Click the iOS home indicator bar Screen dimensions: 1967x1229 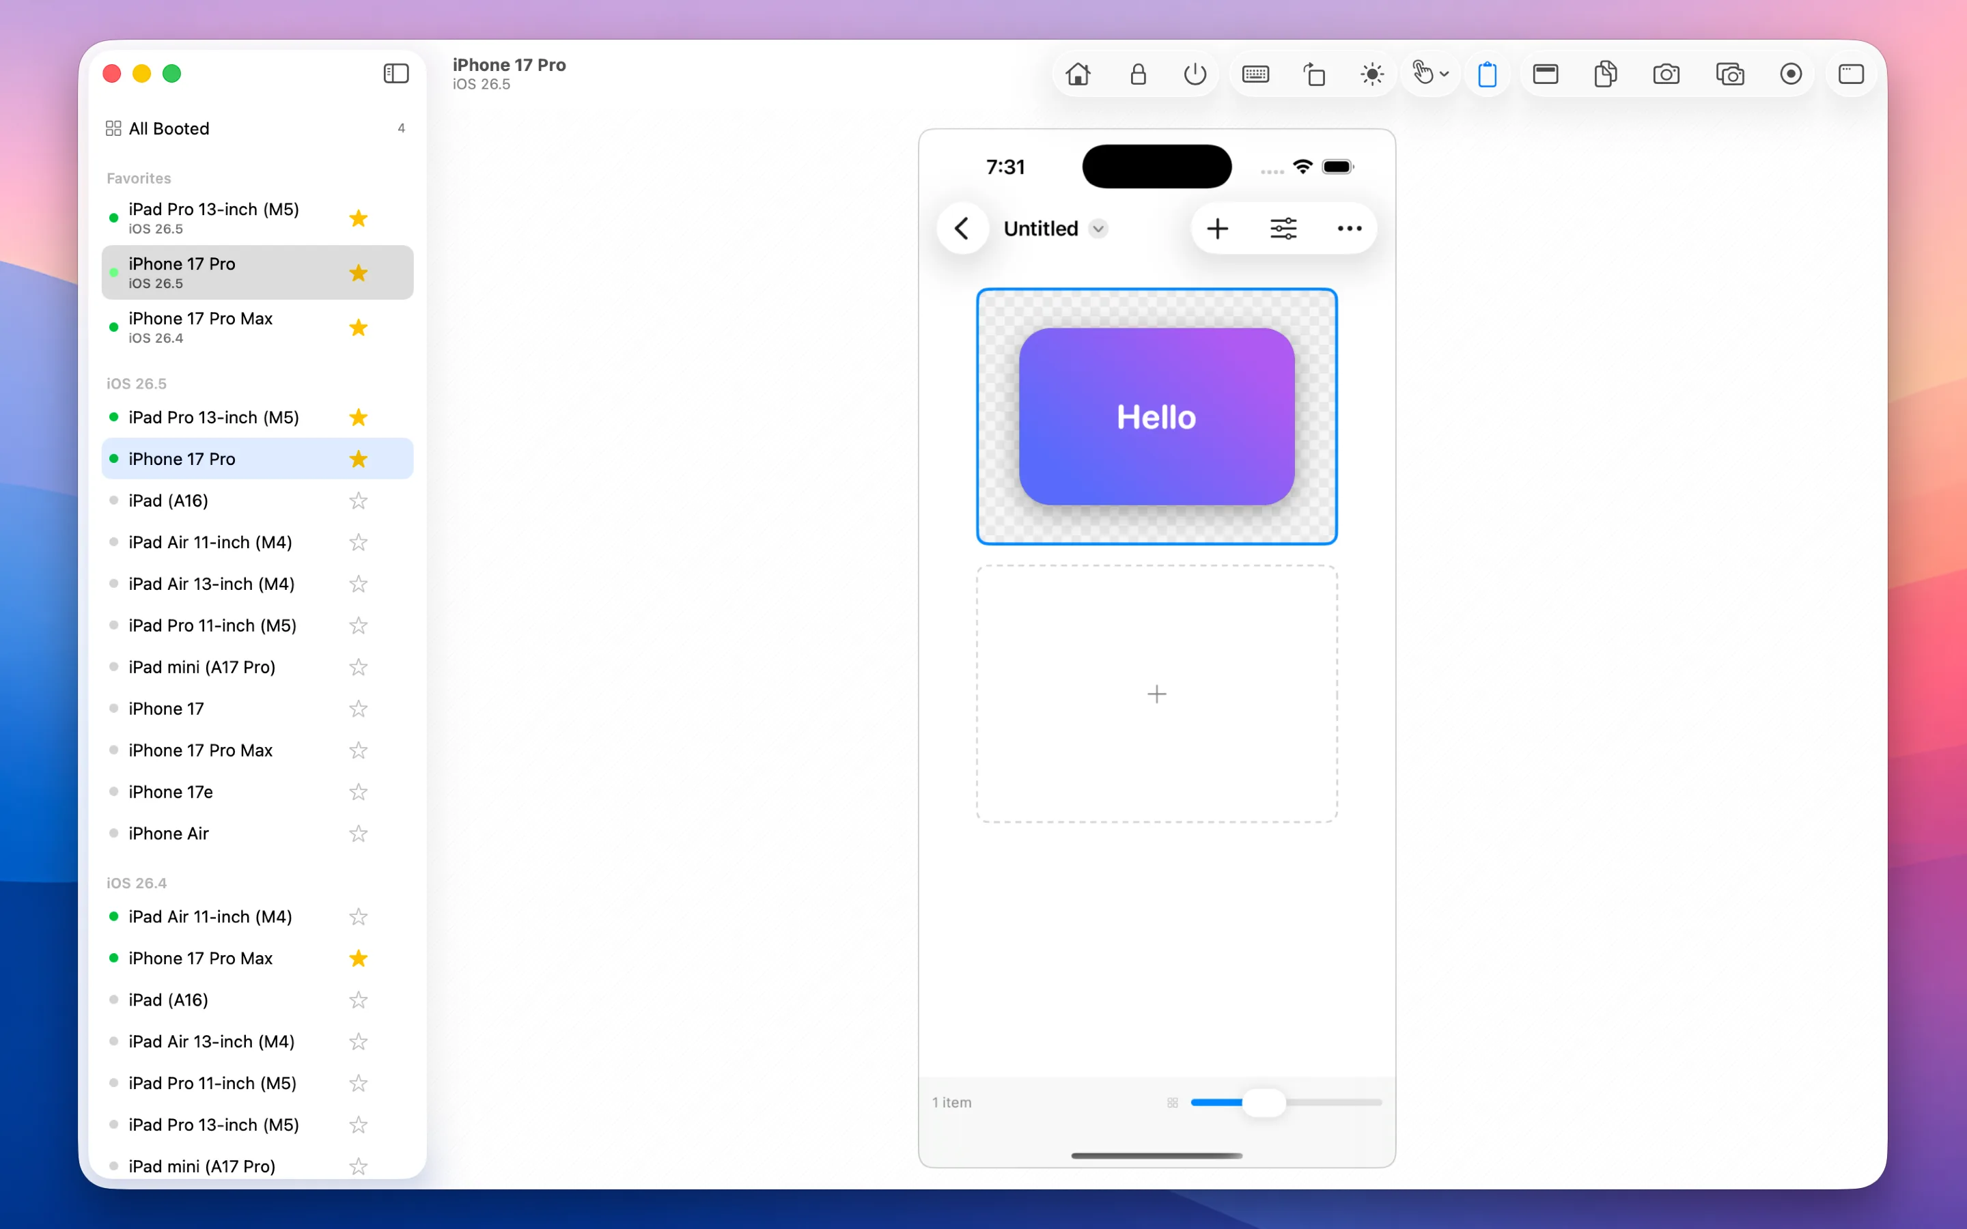(x=1156, y=1155)
